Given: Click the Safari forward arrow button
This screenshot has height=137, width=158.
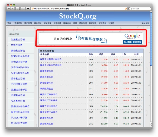Looking at the screenshot, I should pos(13,9).
